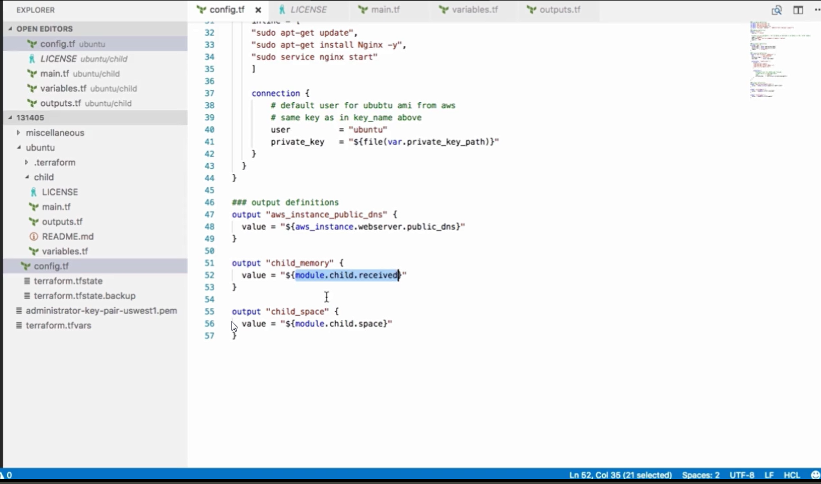Open config.tf in Open Editors list
The width and height of the screenshot is (821, 484).
click(x=95, y=44)
